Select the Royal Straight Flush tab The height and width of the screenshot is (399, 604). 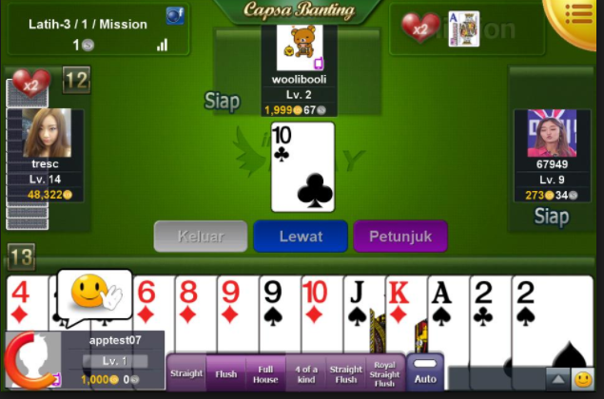click(x=384, y=373)
